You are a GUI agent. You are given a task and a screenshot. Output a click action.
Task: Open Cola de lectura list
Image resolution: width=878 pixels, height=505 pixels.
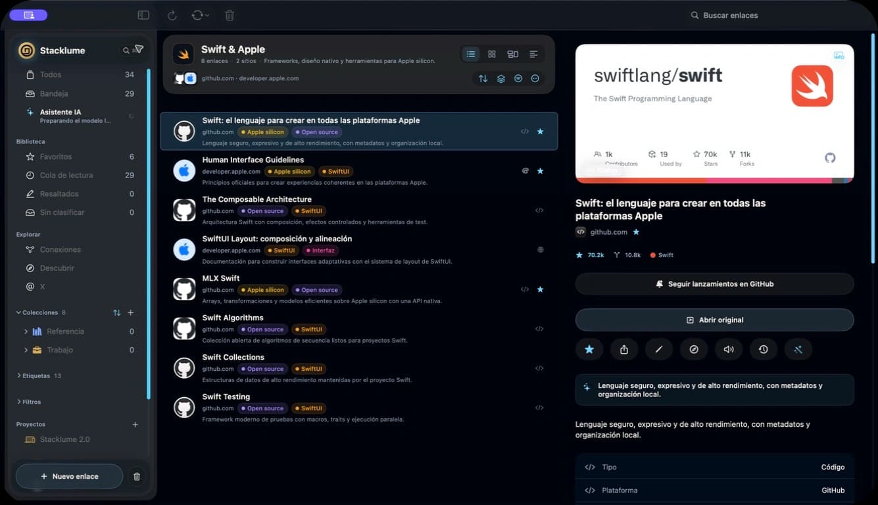tap(80, 175)
